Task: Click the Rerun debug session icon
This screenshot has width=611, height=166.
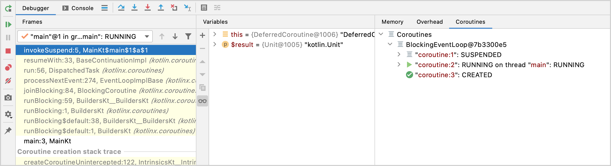Action: [x=8, y=9]
